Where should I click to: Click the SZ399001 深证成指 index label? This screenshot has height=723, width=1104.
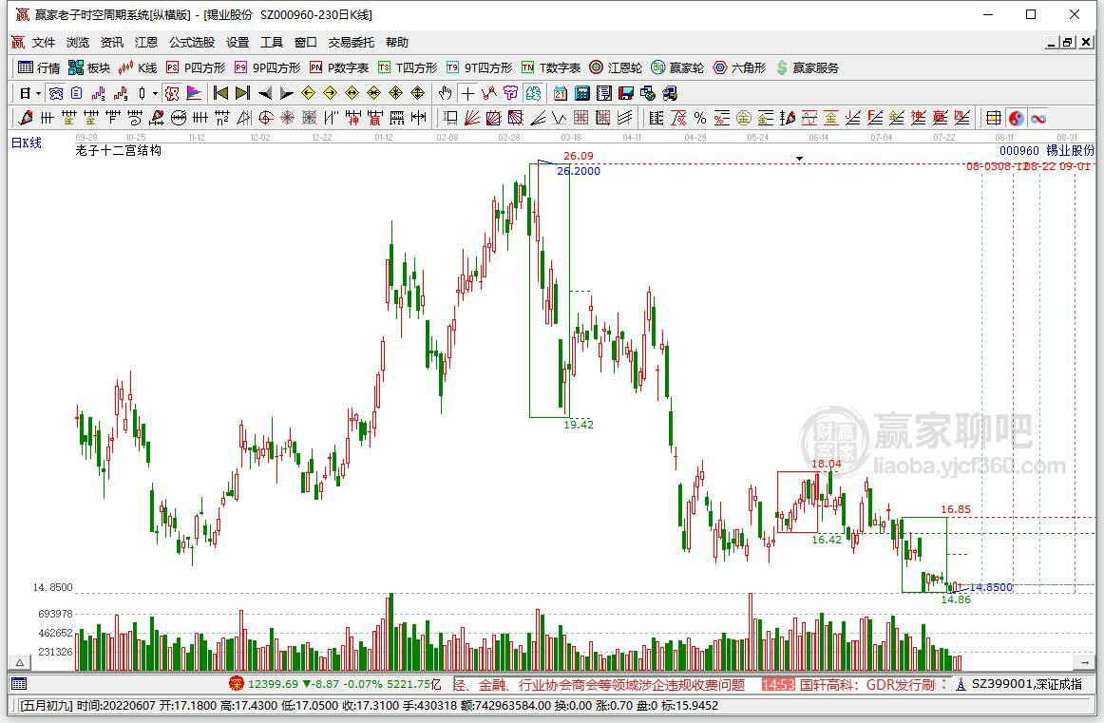tap(1026, 684)
